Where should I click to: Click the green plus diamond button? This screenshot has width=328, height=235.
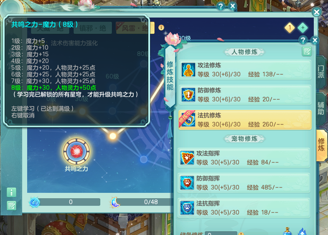303,28
